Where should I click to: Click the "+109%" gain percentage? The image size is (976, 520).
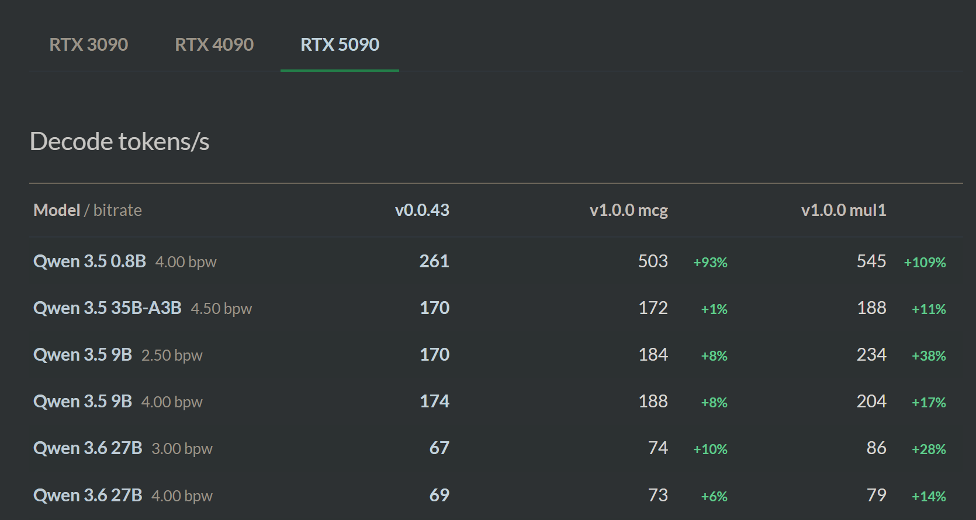pyautogui.click(x=925, y=263)
